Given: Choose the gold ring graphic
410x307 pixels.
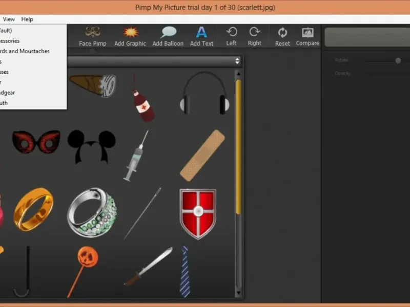Looking at the screenshot, I should point(33,209).
